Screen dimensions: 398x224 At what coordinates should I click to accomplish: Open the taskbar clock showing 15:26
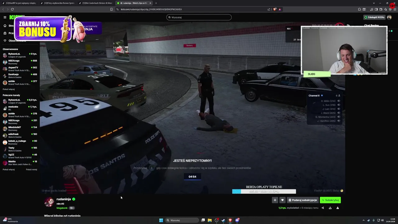(391, 220)
